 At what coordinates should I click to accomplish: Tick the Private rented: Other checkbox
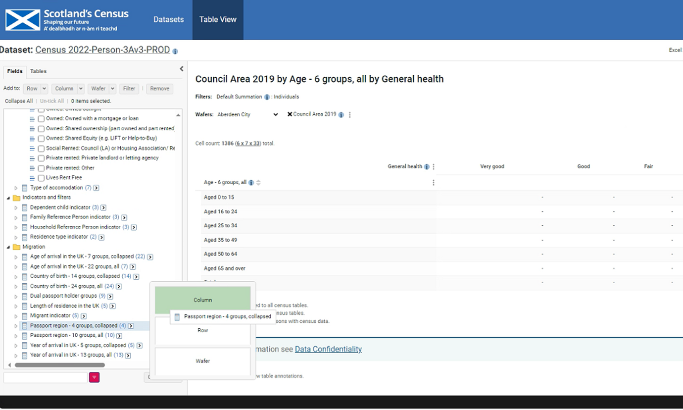41,168
